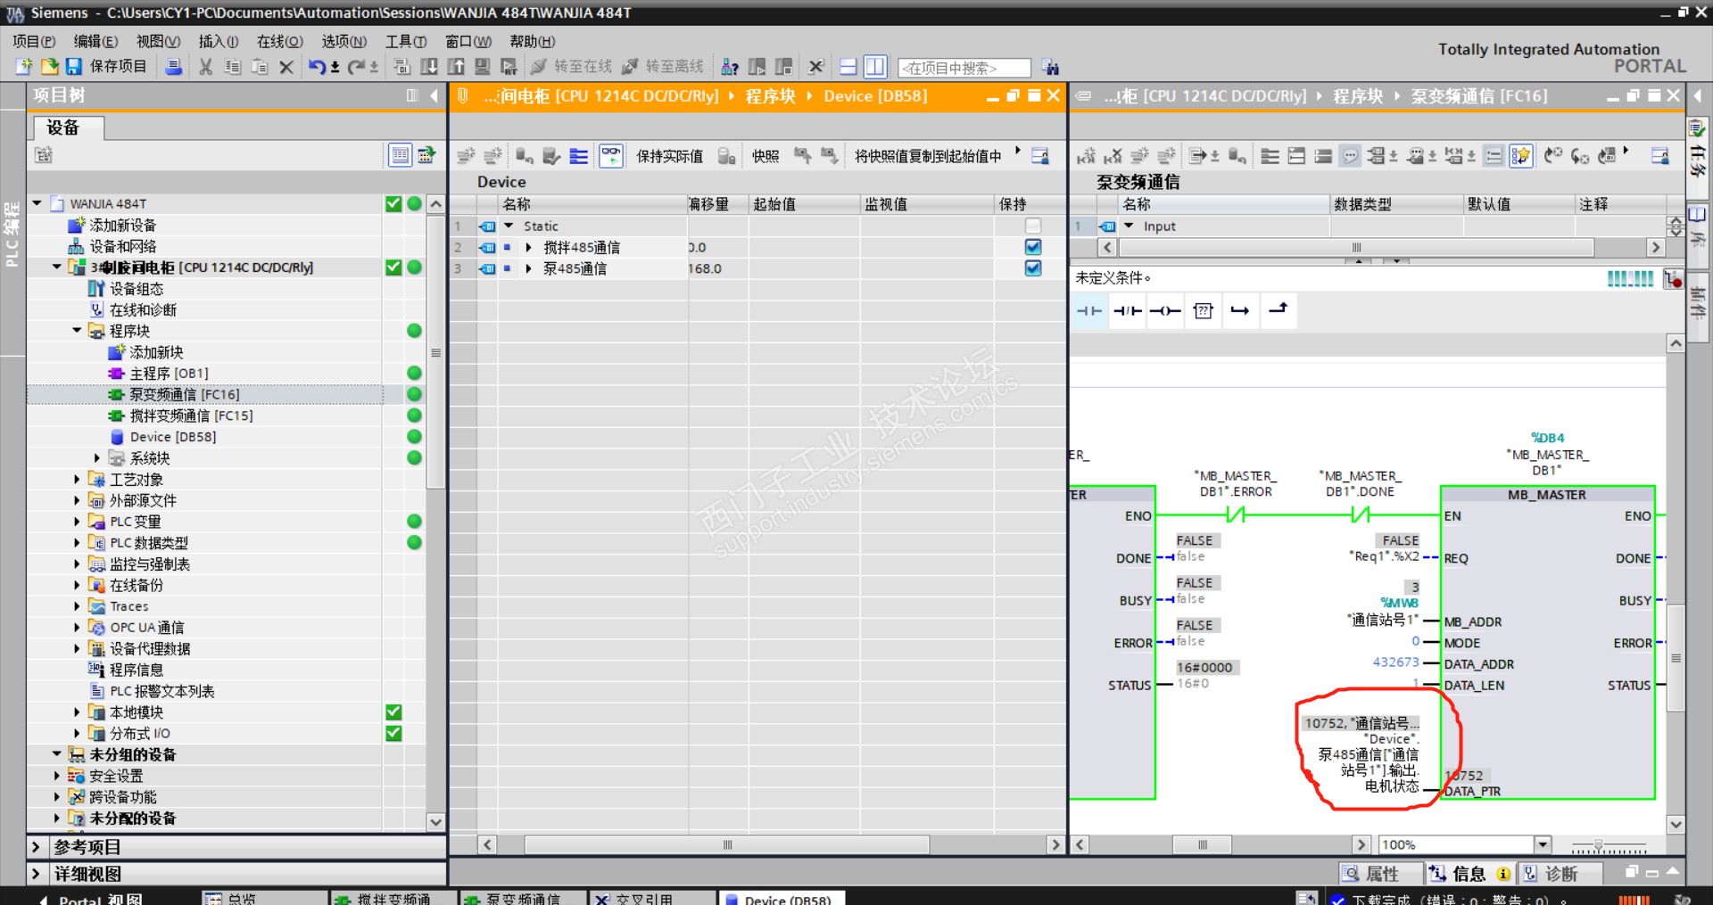Split the editor area horizontally
This screenshot has width=1713, height=905.
(848, 67)
